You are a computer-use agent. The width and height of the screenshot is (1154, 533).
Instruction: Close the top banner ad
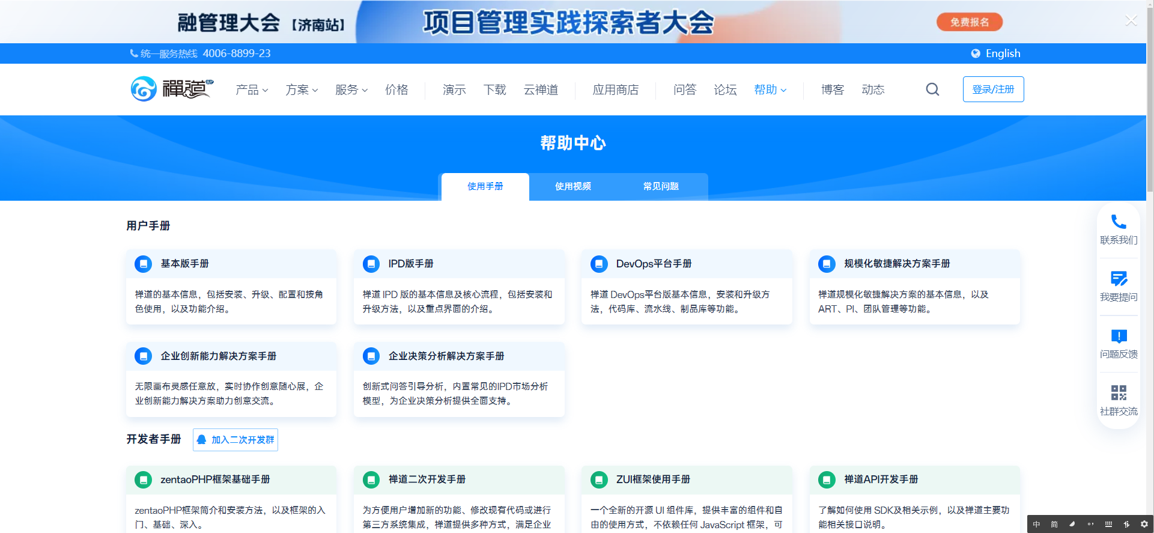pos(1131,21)
